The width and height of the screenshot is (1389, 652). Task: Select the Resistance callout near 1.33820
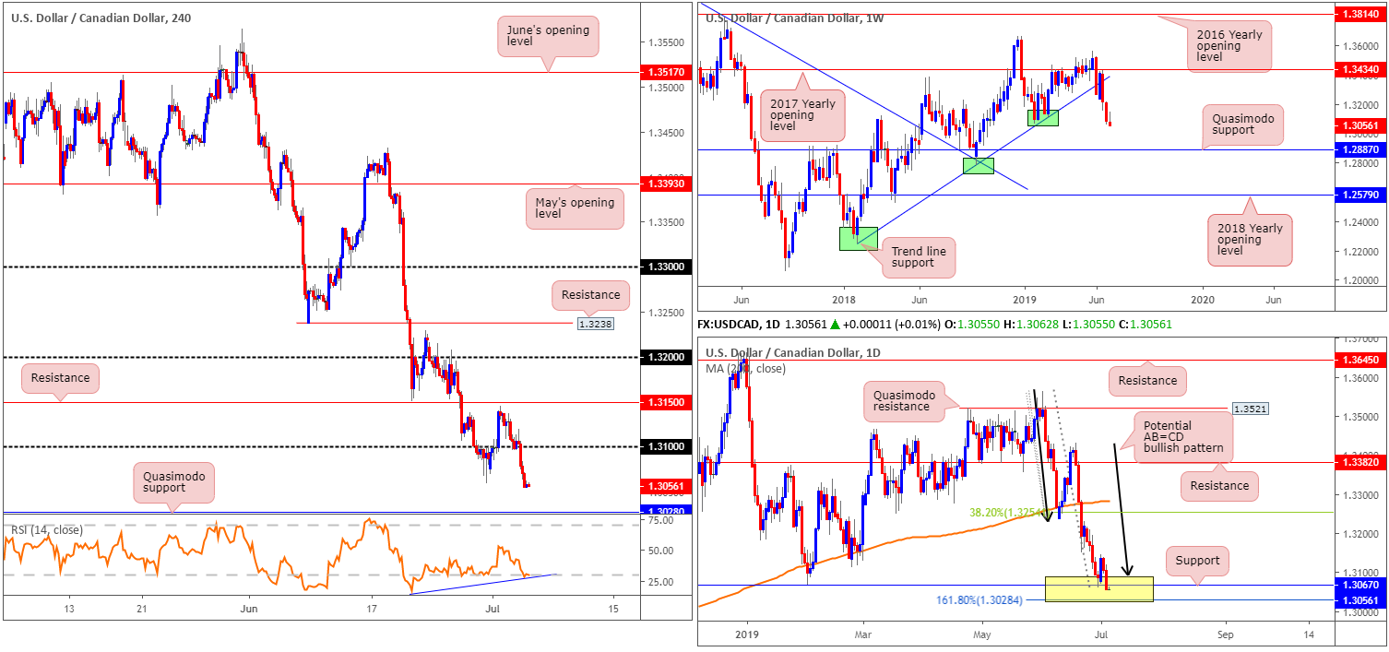[1219, 485]
